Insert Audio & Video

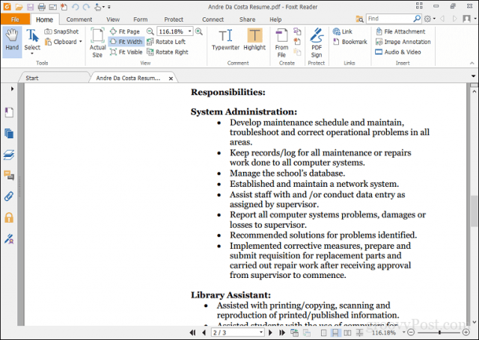point(398,52)
